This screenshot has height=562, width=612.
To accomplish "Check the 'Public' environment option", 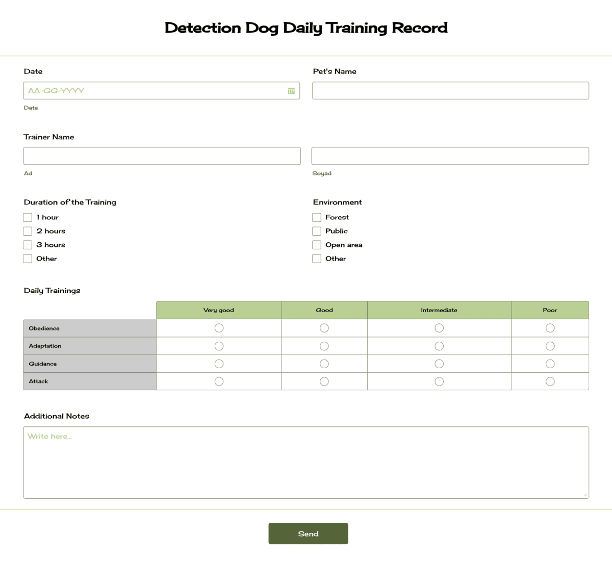I will [x=316, y=231].
